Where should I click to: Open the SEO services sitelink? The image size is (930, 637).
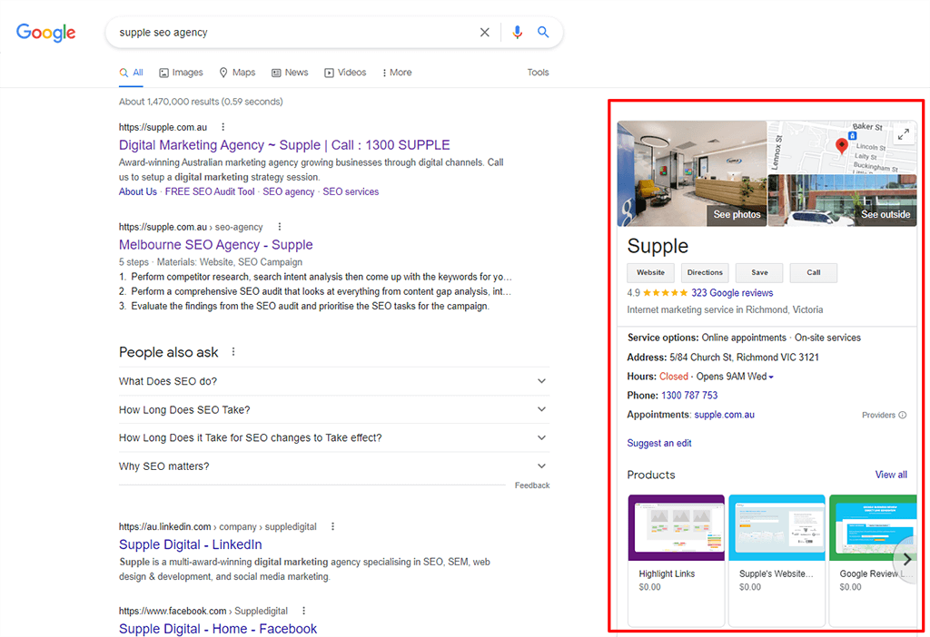351,191
